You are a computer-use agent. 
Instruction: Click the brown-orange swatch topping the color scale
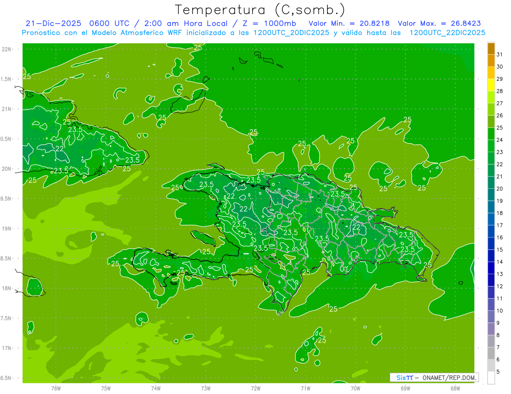(491, 49)
